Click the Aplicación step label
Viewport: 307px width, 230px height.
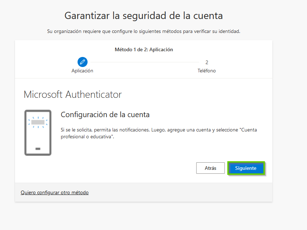coord(82,71)
